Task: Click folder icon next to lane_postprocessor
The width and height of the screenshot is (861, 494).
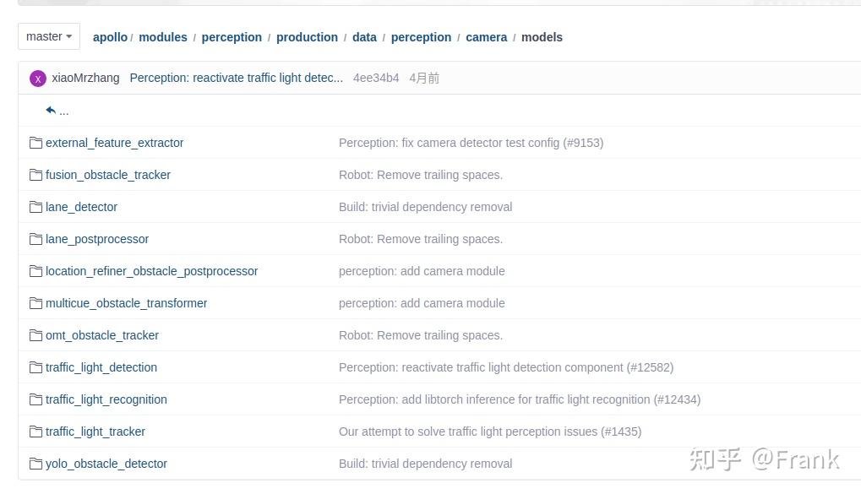Action: coord(35,239)
